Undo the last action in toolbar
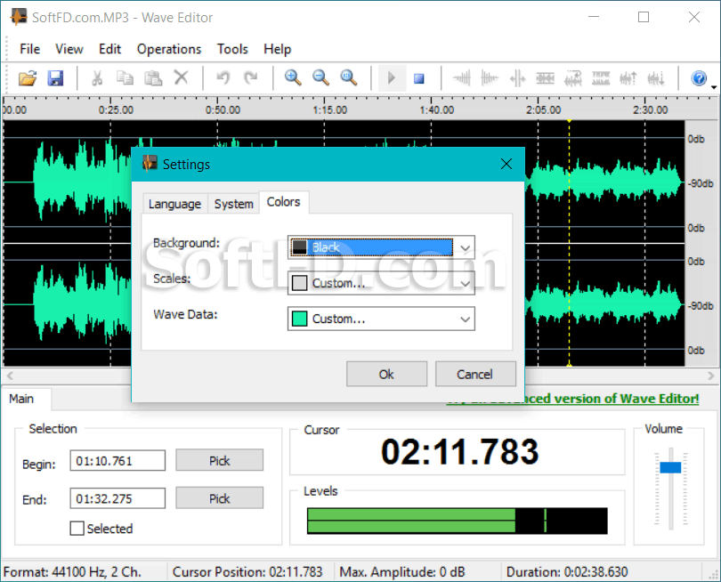Screen dimensions: 721x582 [223, 77]
